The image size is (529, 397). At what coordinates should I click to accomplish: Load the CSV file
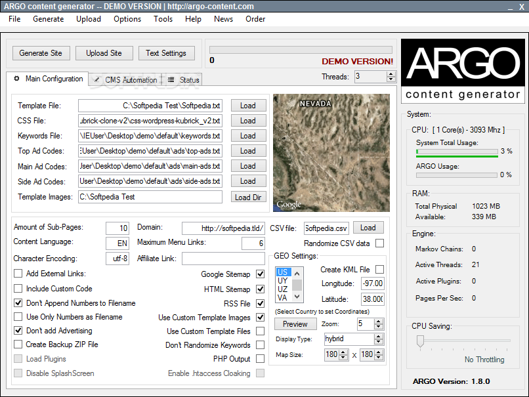tap(368, 228)
